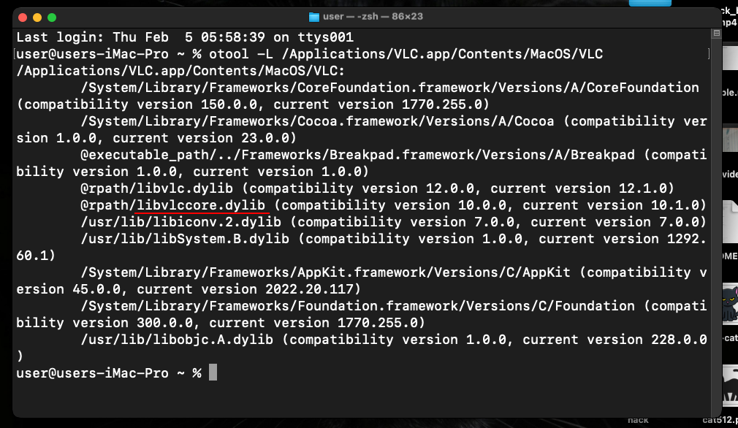Click the underlined libvlccore.dylib text
This screenshot has width=738, height=428.
202,205
